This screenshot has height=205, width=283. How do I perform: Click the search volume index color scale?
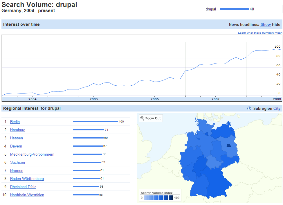tap(158, 198)
